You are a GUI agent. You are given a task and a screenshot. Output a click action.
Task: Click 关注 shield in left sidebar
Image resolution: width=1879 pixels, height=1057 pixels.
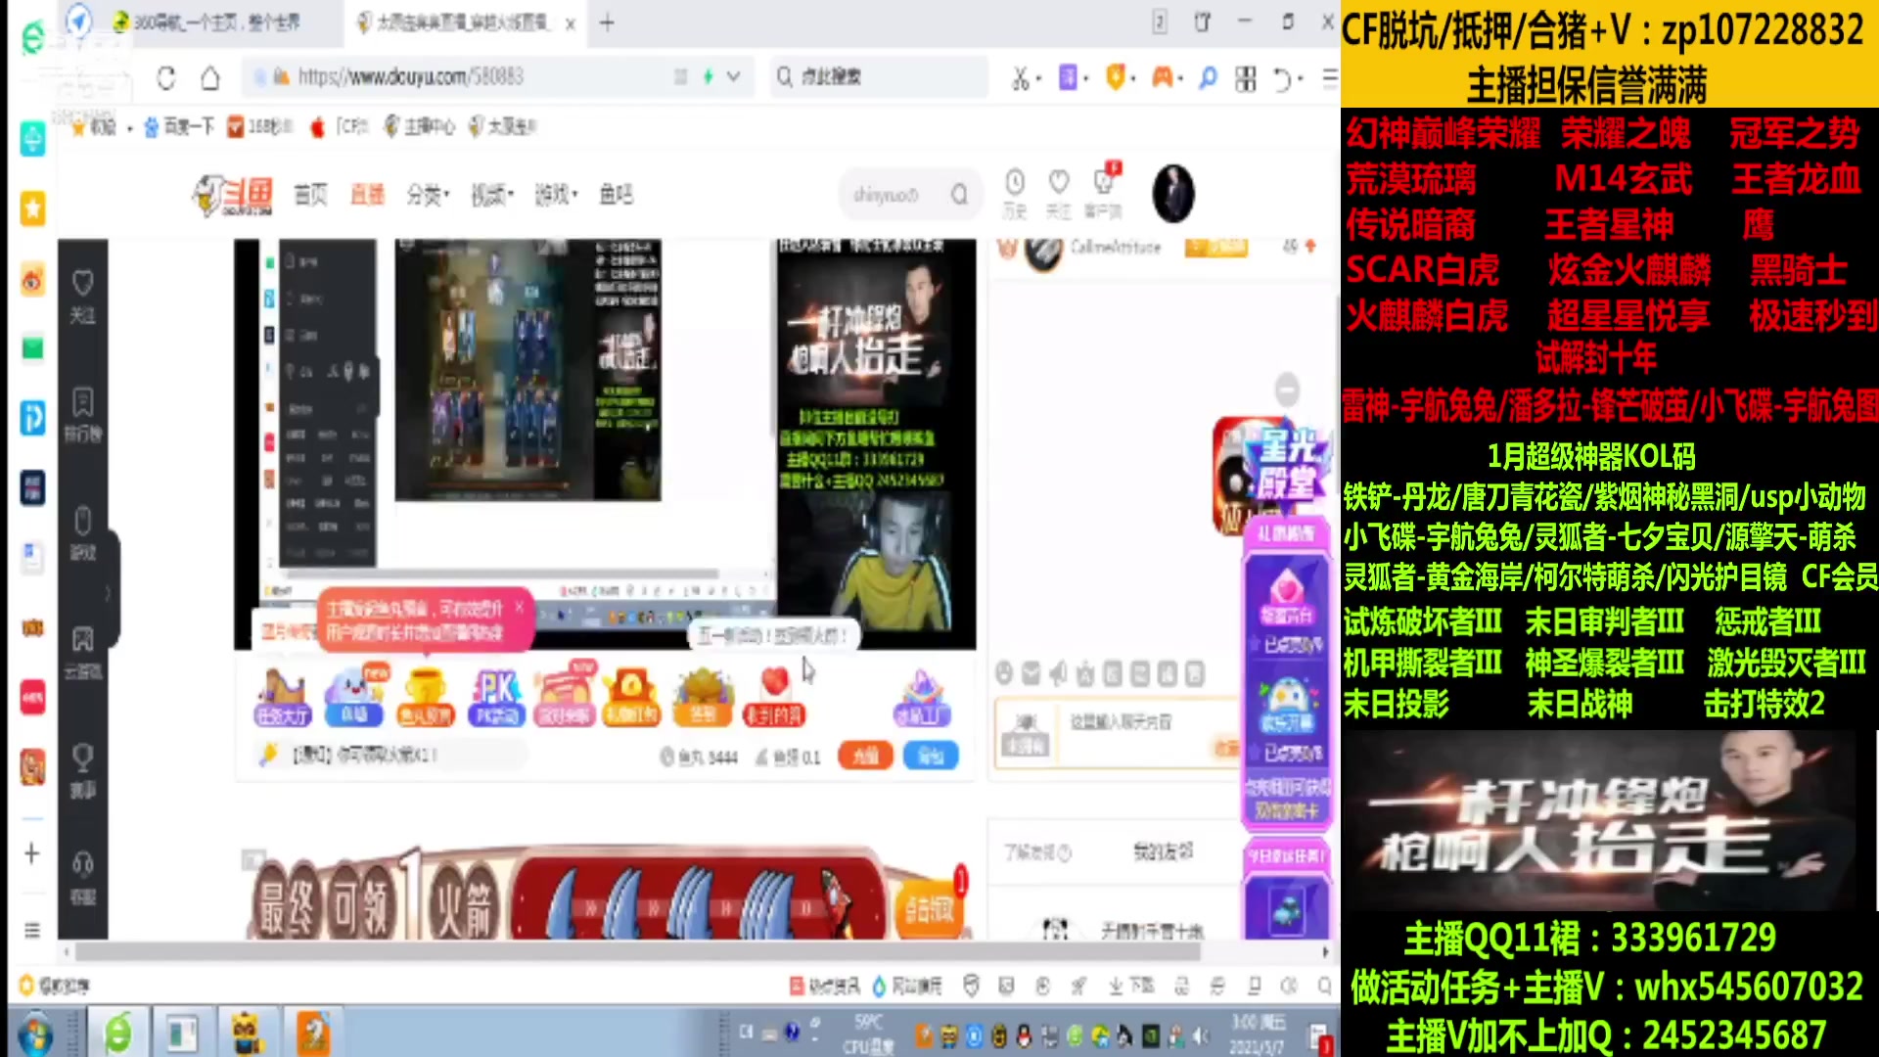pos(82,297)
